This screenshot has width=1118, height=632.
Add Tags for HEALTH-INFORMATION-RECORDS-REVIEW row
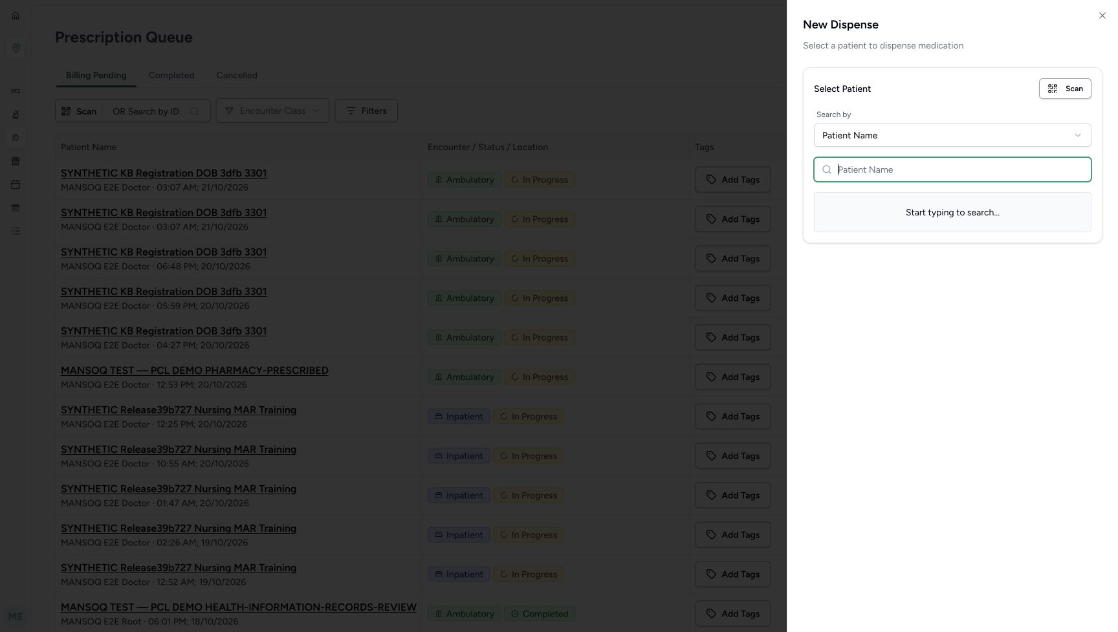pos(732,614)
